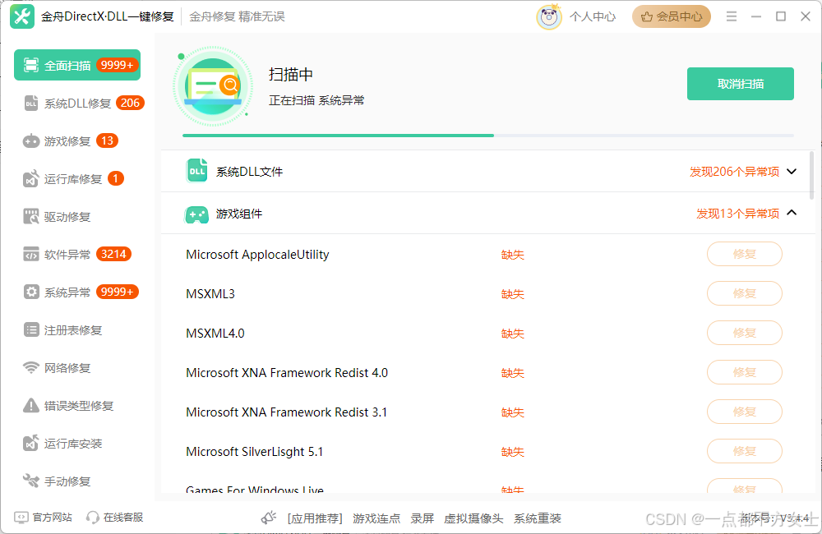The width and height of the screenshot is (822, 534).
Task: Open the hamburger menu at top right
Action: [731, 16]
